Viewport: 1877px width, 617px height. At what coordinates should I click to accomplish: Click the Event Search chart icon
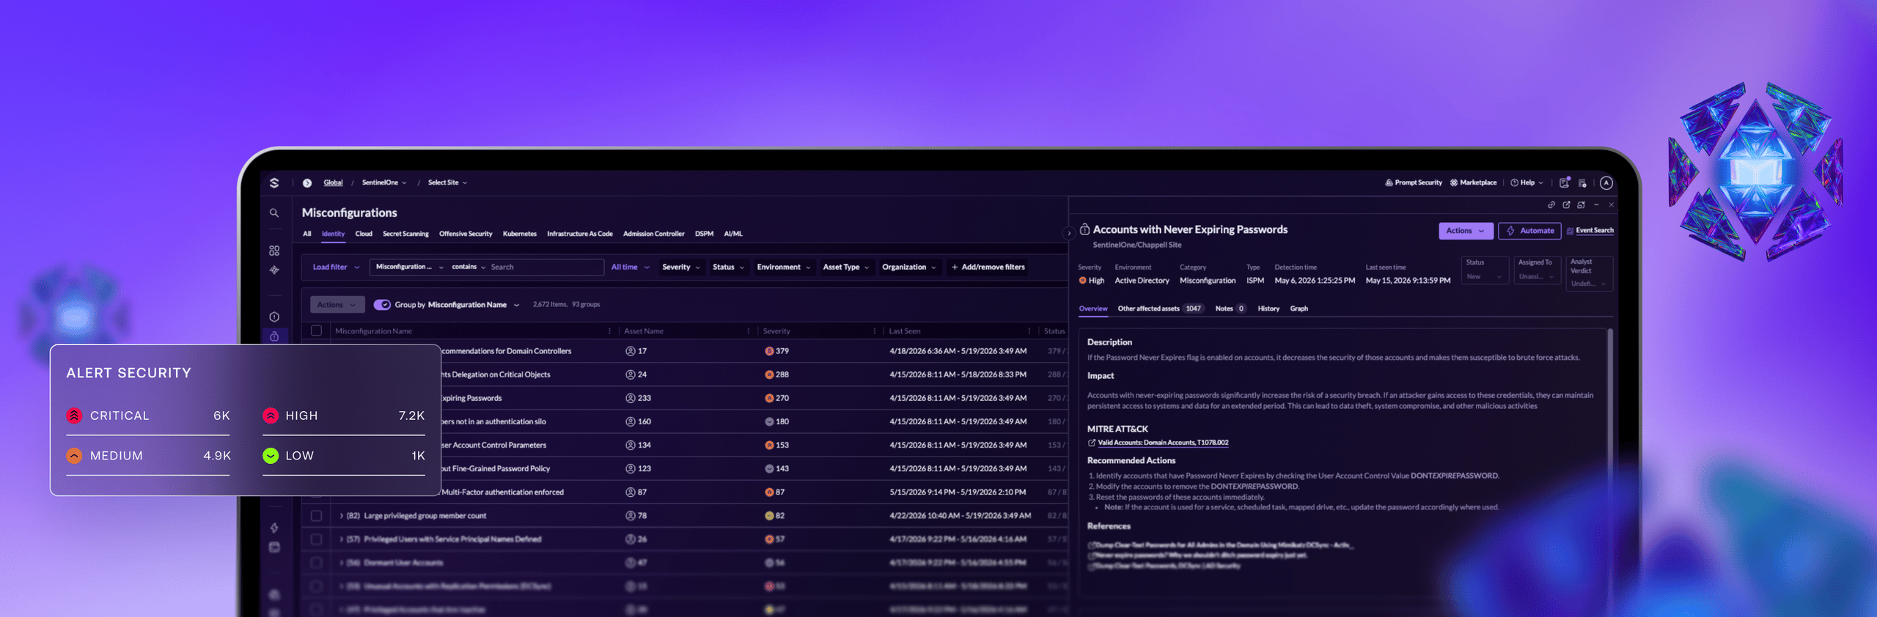tap(1570, 231)
